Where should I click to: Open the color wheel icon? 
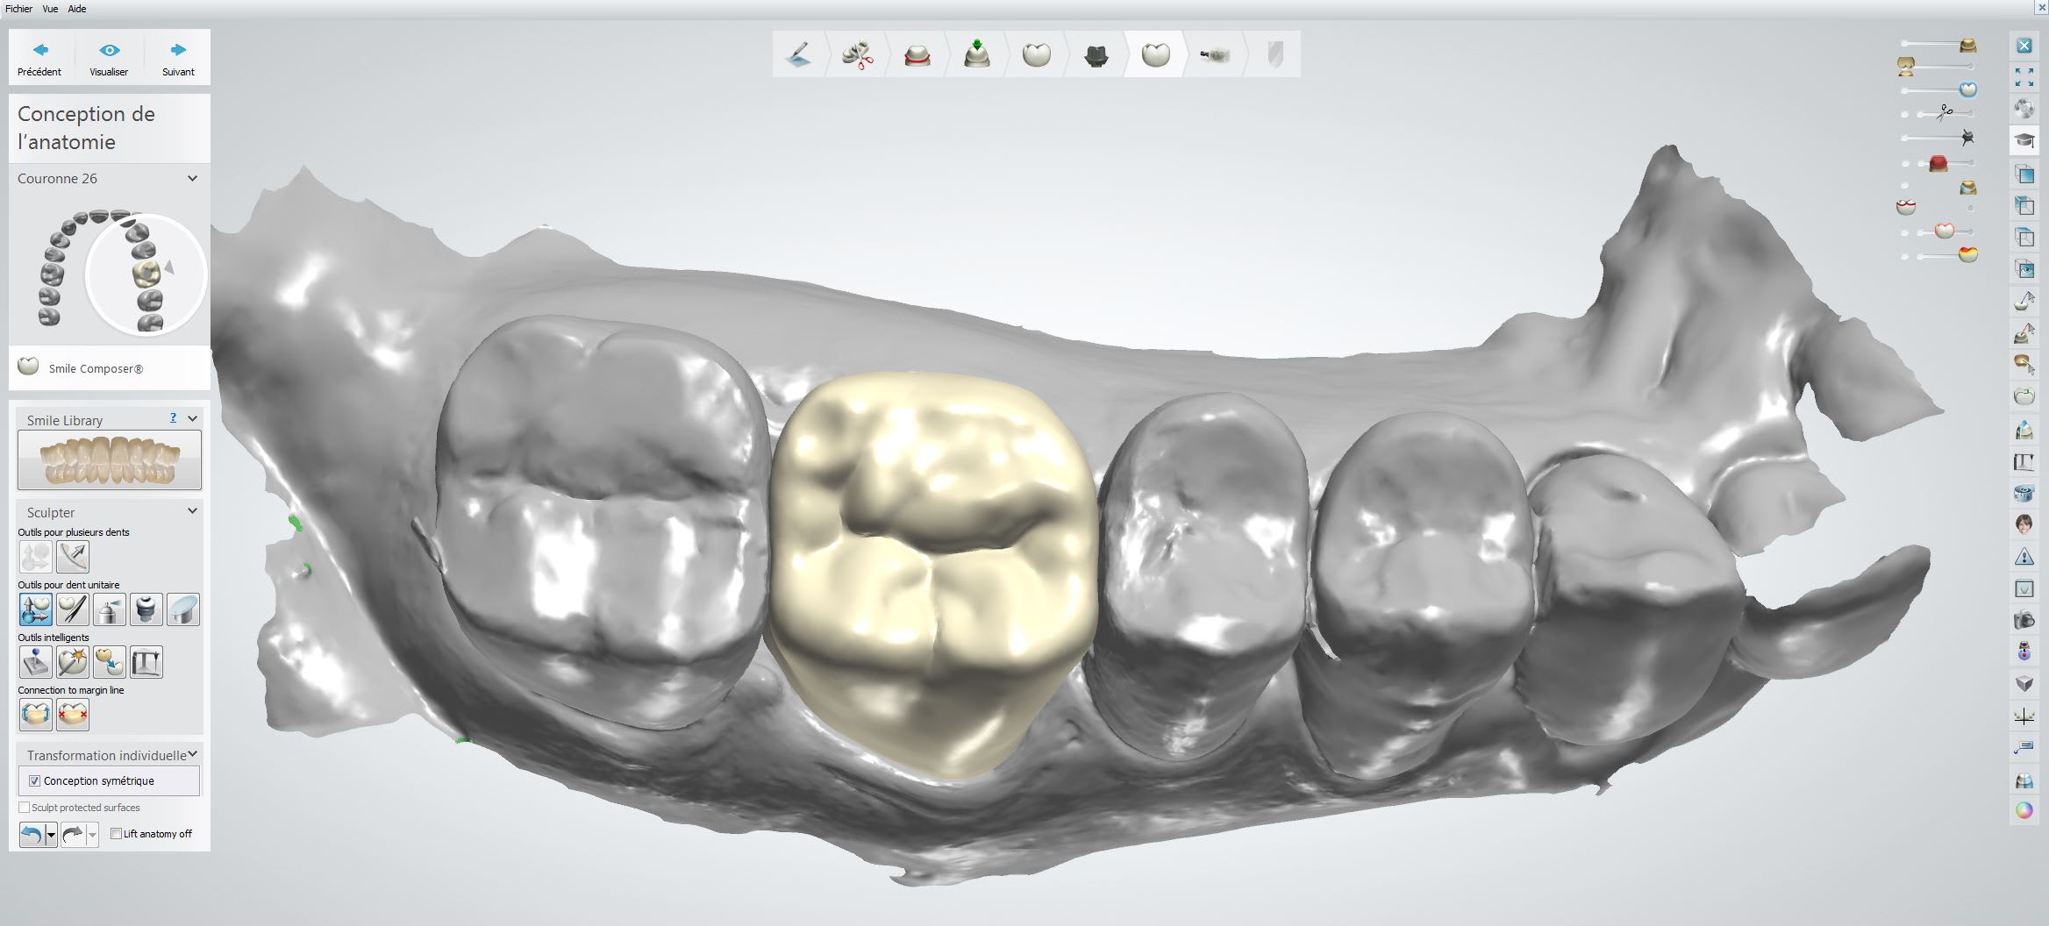pos(2024,810)
